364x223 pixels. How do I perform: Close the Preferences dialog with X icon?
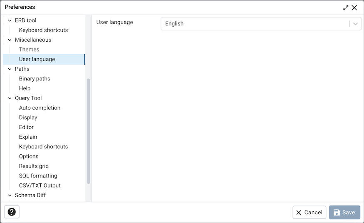click(354, 8)
